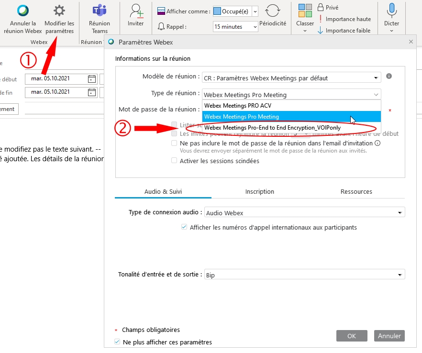The image size is (422, 353).
Task: Click the Périodicité recurrence icon
Action: (x=273, y=11)
